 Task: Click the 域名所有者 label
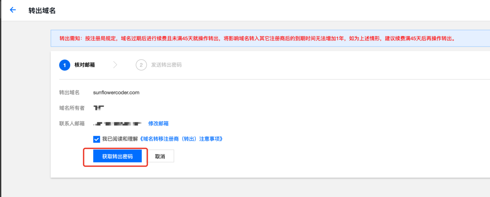(72, 108)
